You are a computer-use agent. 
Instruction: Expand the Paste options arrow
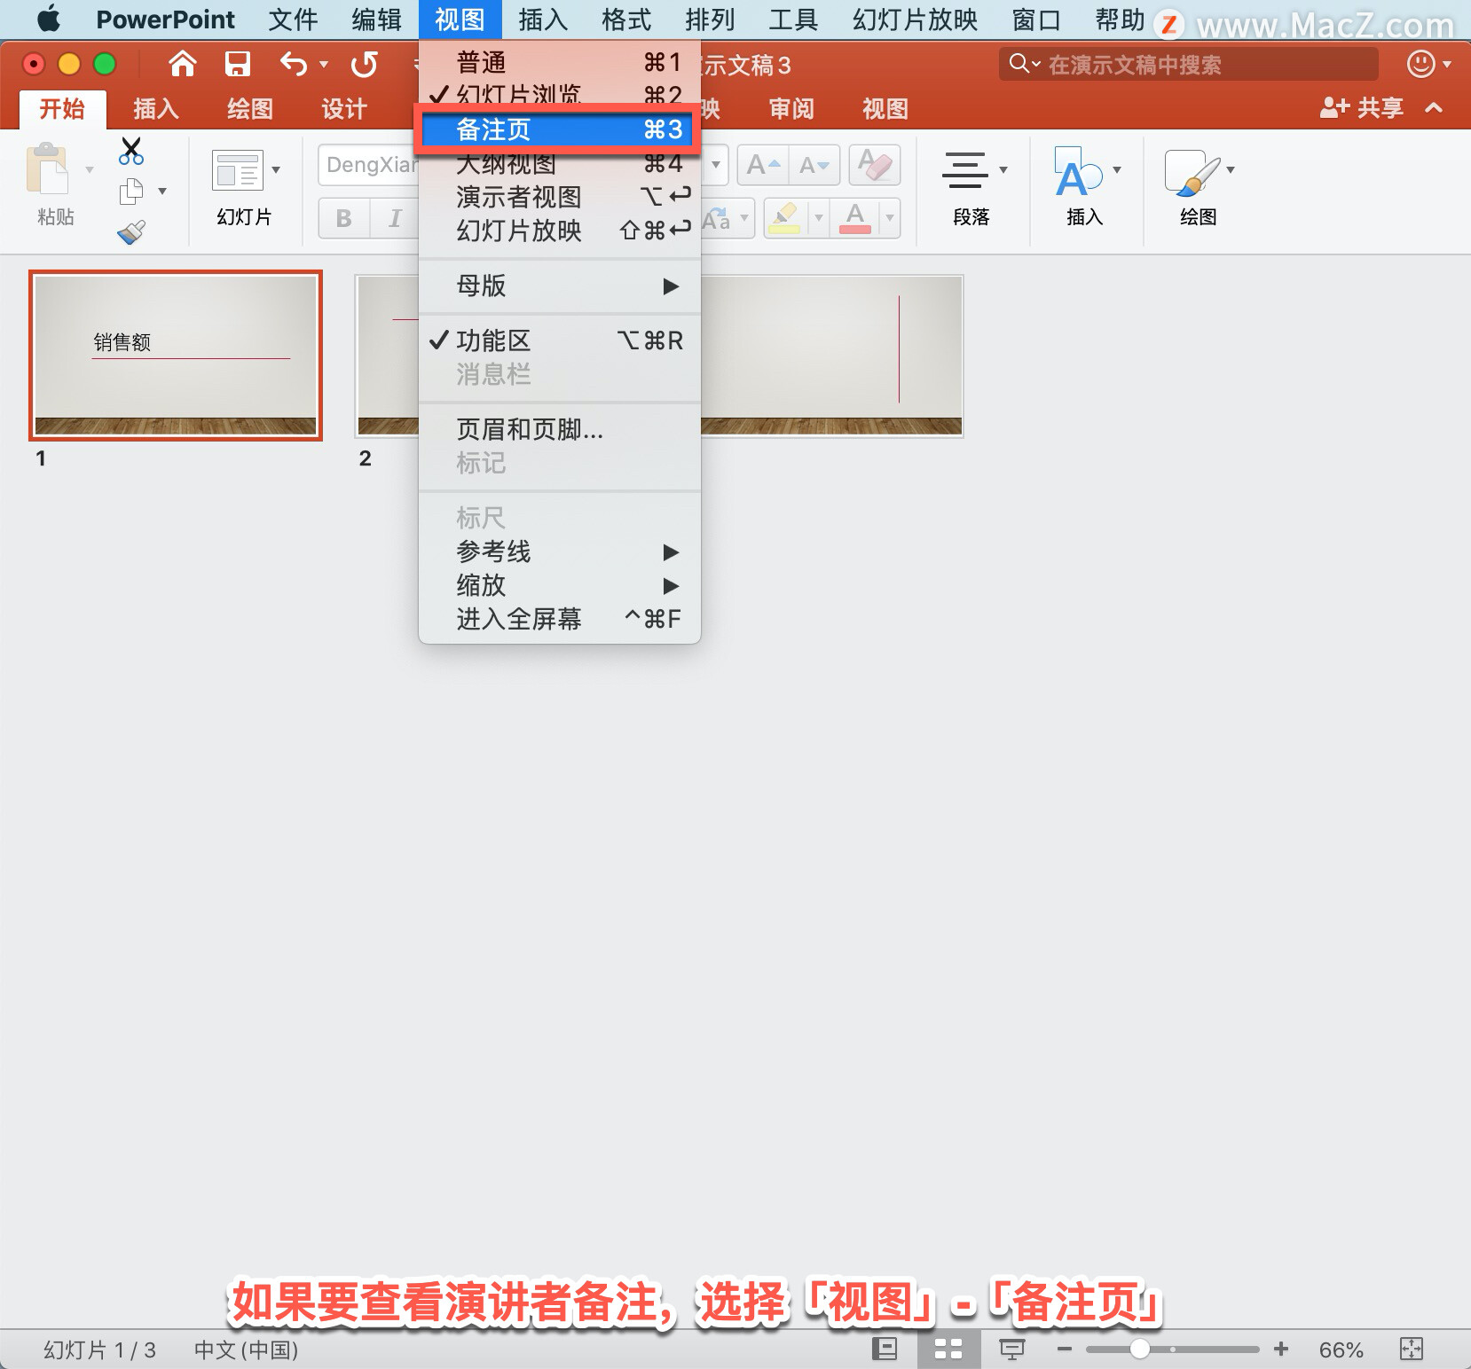89,169
